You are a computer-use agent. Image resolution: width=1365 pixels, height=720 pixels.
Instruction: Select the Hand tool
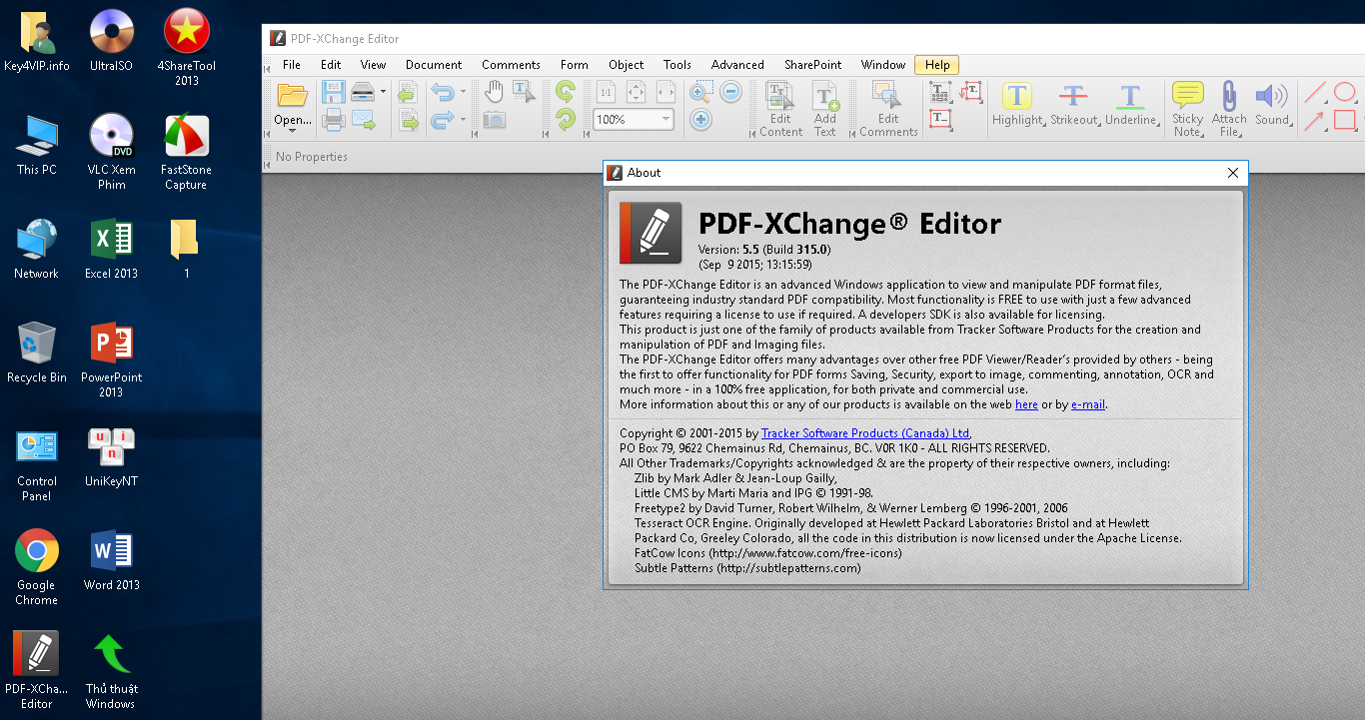pyautogui.click(x=494, y=93)
